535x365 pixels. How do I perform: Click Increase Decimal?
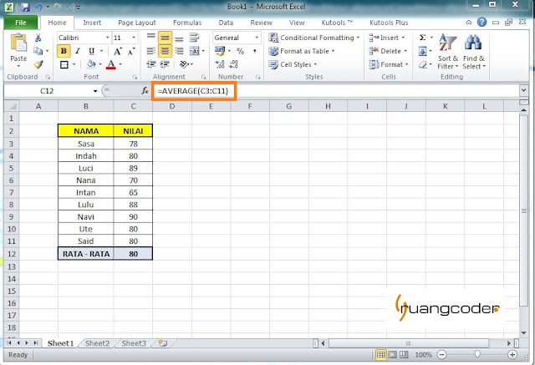click(x=220, y=64)
